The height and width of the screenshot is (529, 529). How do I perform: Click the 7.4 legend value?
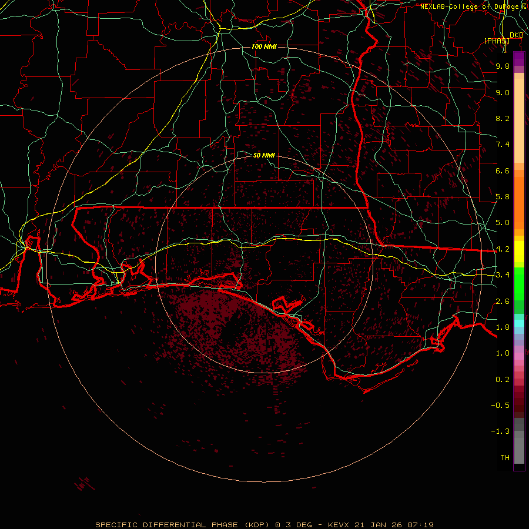coord(503,145)
